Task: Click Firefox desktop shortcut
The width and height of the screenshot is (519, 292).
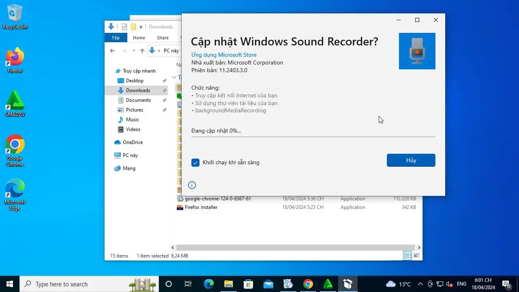Action: pos(15,60)
